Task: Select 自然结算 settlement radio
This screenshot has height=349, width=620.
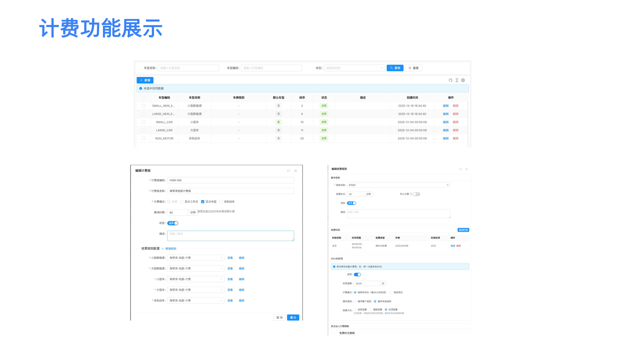Action: click(x=355, y=310)
